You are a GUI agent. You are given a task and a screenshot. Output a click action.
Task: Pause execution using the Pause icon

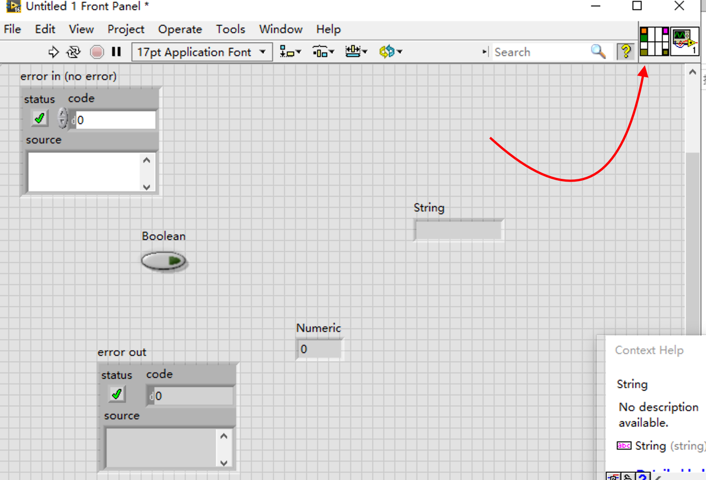coord(116,51)
